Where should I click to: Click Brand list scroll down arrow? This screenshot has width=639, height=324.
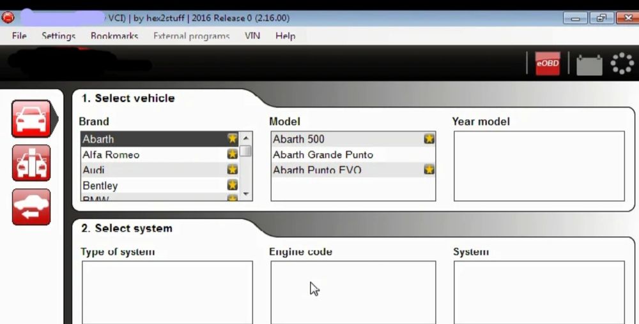246,194
